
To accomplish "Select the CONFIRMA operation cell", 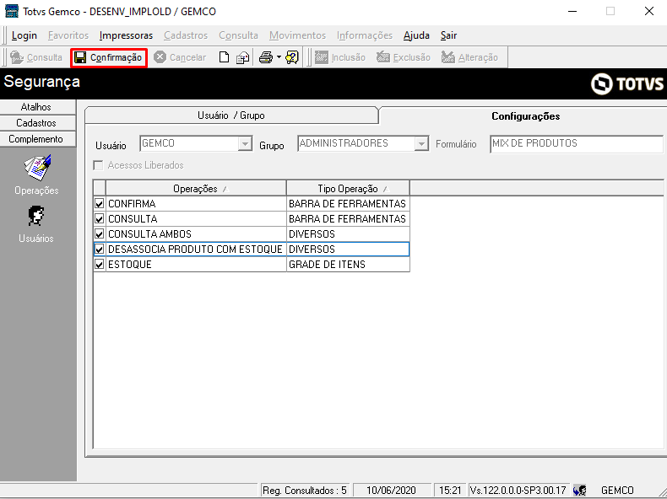I will coord(196,204).
